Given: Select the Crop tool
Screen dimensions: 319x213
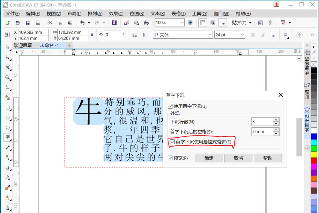Looking at the screenshot, I should click(x=7, y=67).
